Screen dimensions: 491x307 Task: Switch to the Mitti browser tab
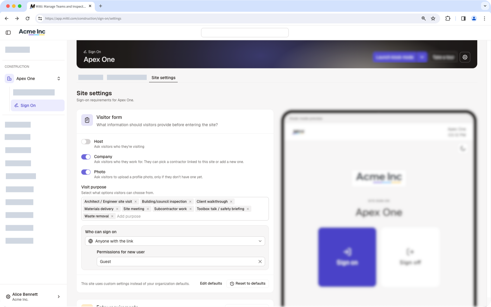[61, 6]
